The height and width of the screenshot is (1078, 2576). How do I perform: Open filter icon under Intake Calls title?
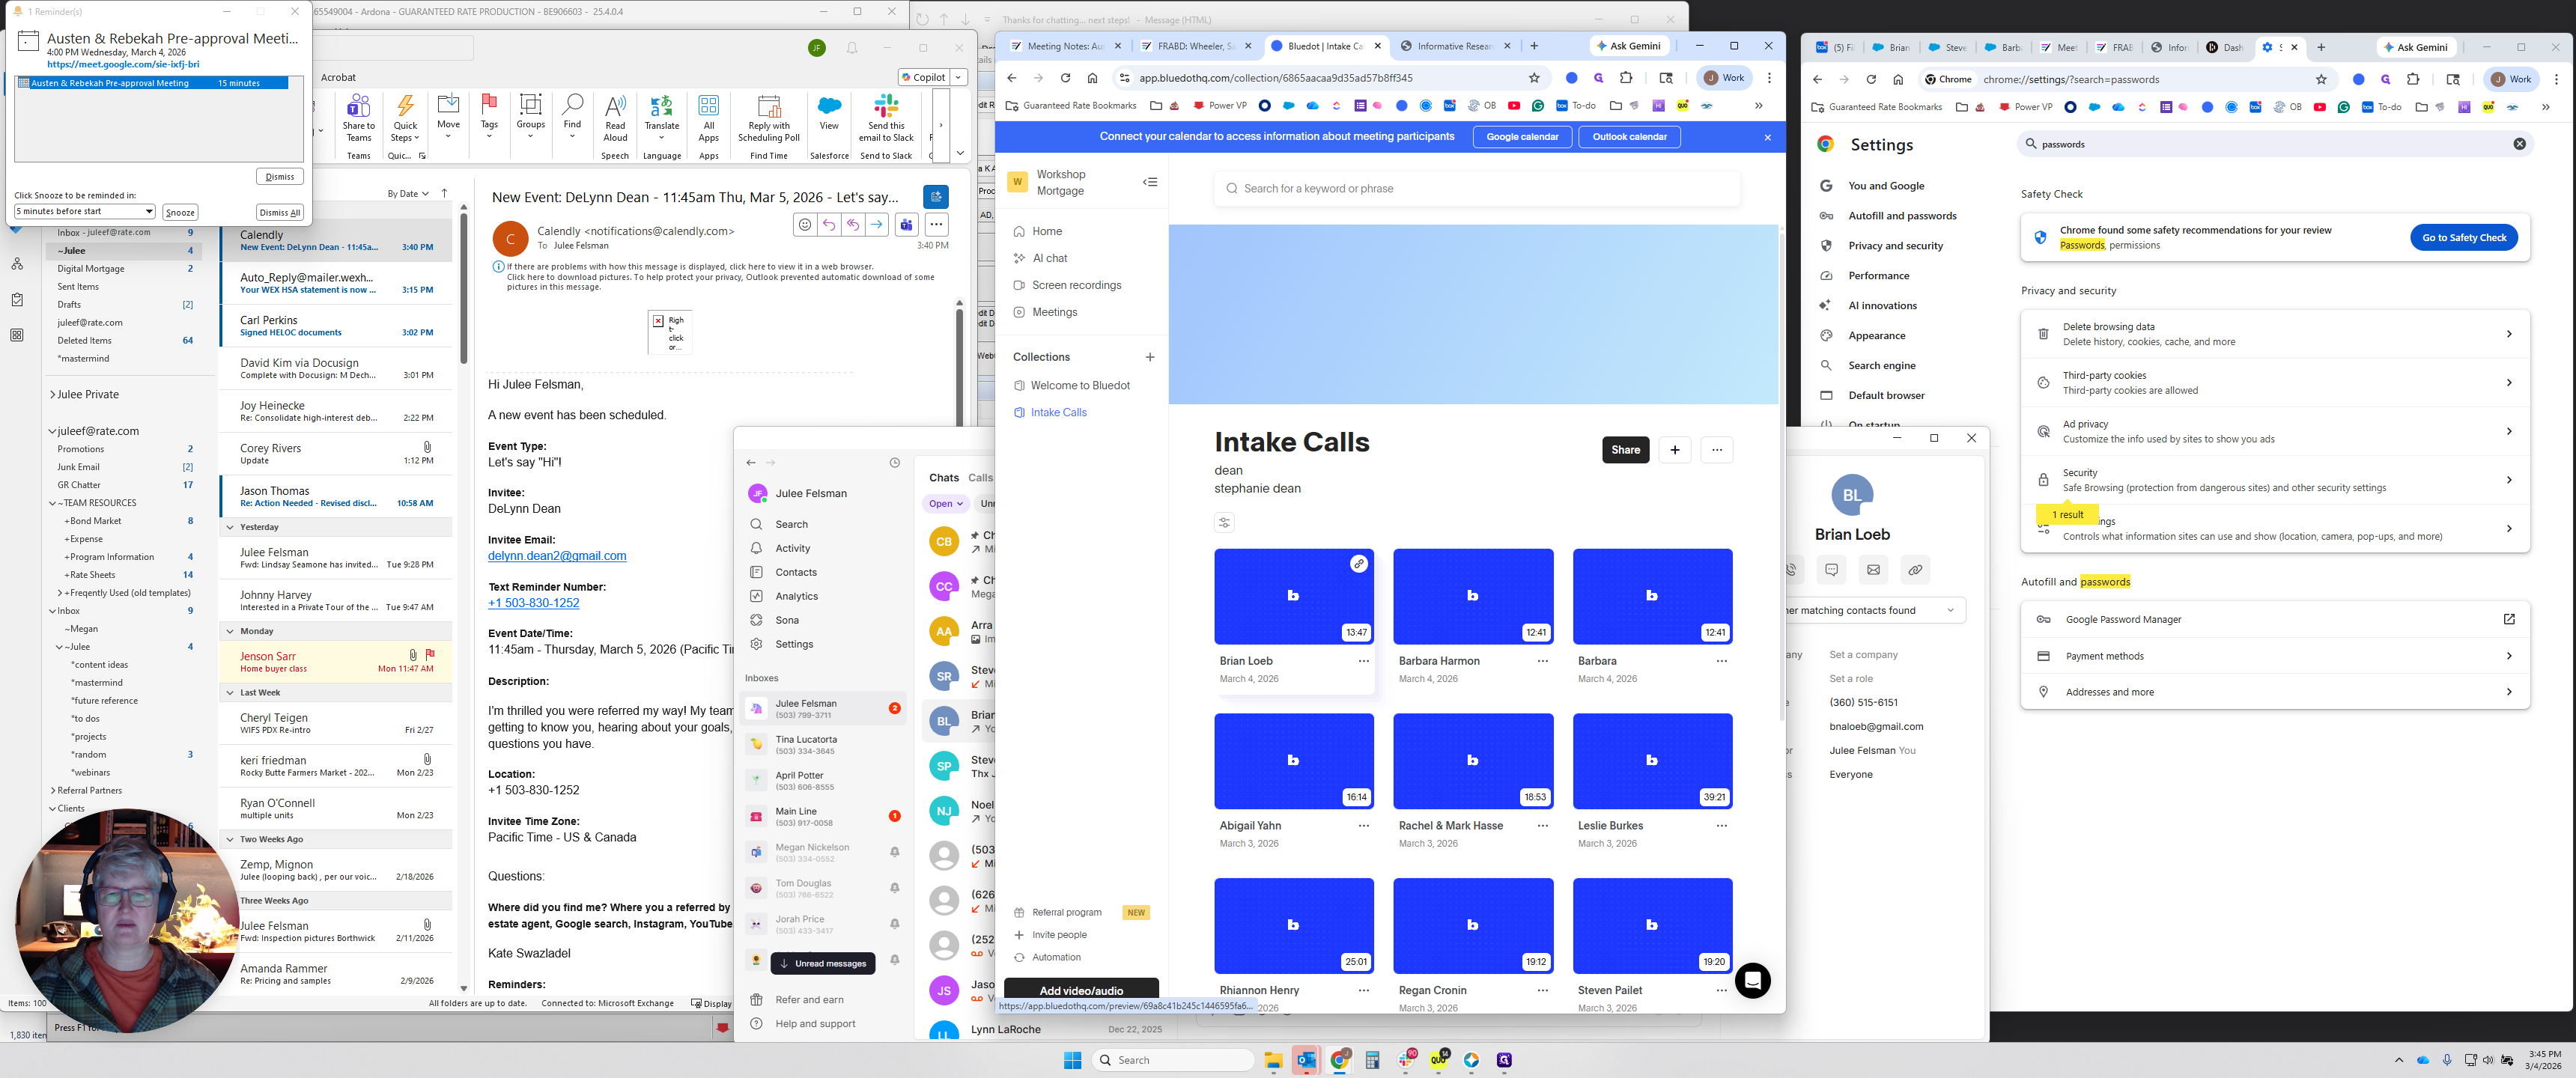[1224, 523]
